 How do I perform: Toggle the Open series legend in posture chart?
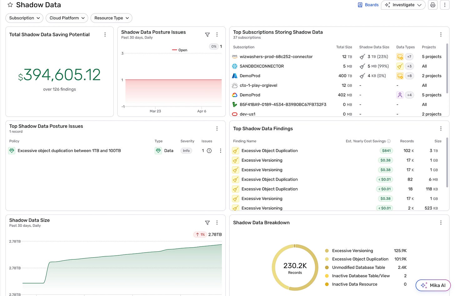pyautogui.click(x=180, y=50)
